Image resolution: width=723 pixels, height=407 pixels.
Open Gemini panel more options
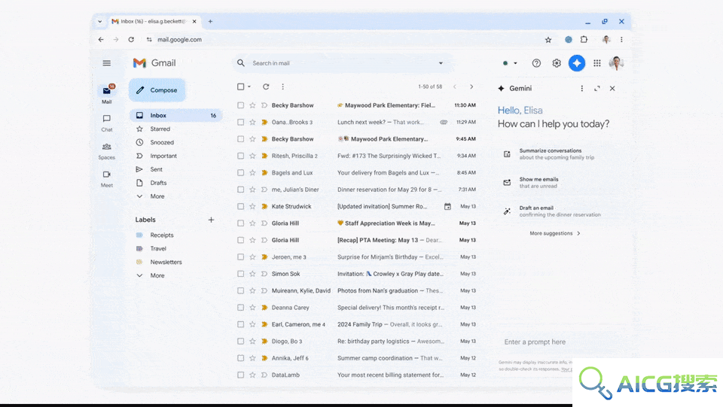582,89
